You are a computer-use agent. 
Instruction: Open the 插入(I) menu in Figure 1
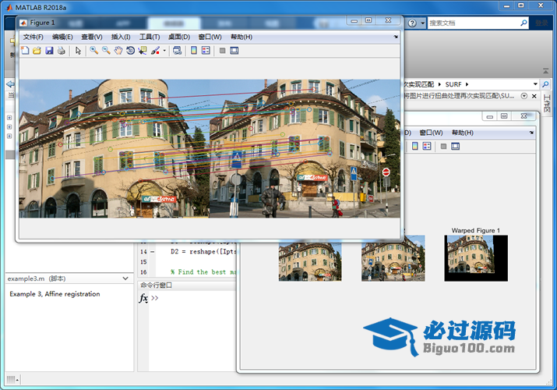coord(121,37)
